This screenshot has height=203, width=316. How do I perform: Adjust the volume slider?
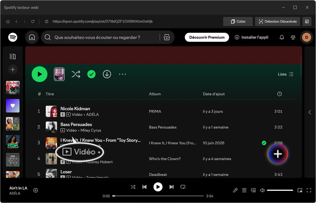coord(280,190)
